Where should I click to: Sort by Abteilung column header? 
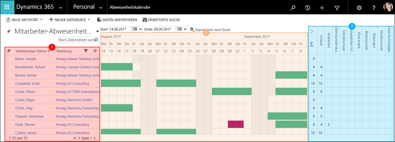click(64, 51)
